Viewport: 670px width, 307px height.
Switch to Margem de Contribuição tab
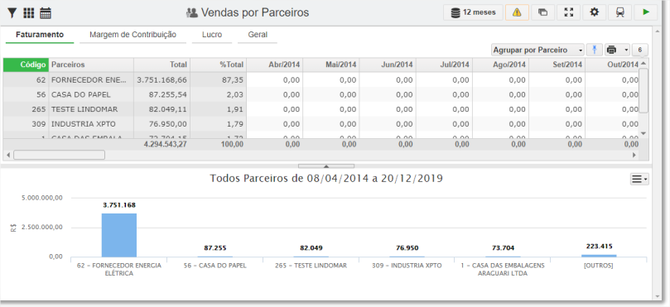point(133,35)
